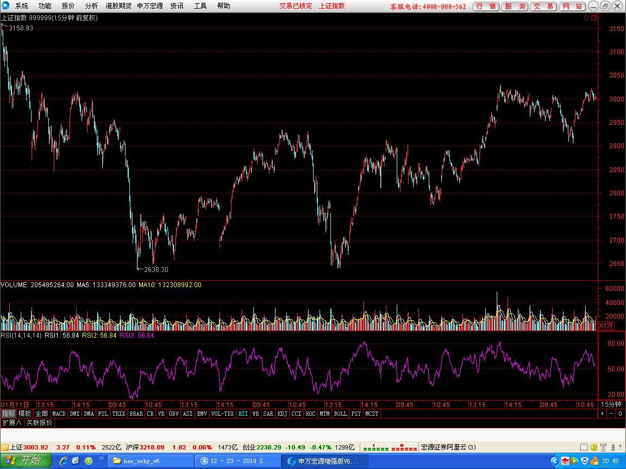The width and height of the screenshot is (626, 469).
Task: Click the yellow message icon in status bar
Action: tap(594, 447)
